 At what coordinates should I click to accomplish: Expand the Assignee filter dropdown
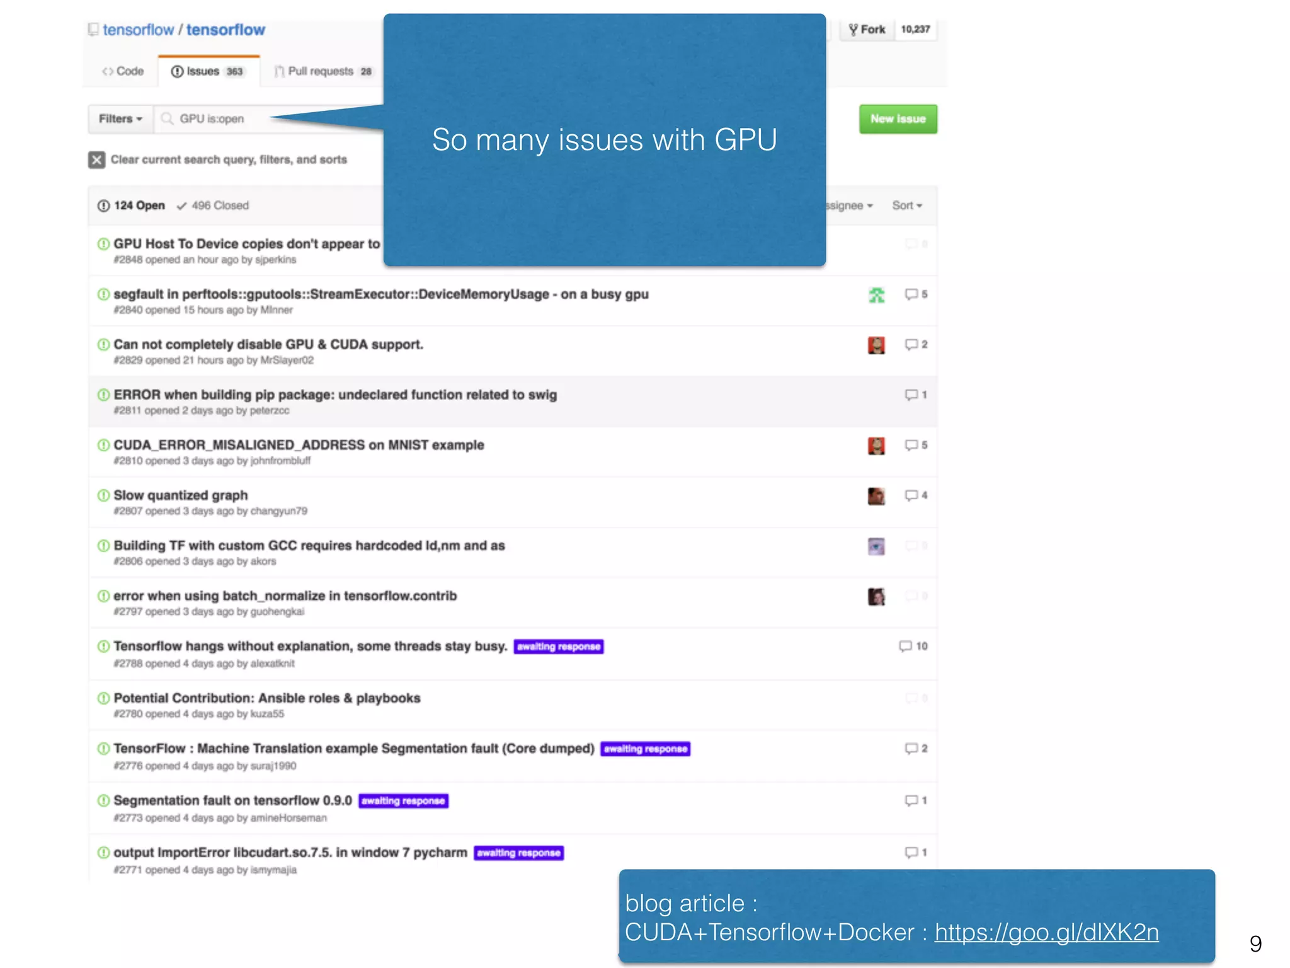(x=849, y=205)
